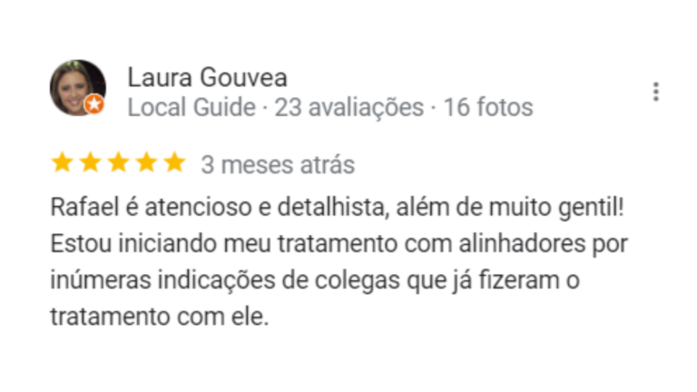697x392 pixels.
Task: Click the review line ending gentil!
Action: tap(338, 207)
